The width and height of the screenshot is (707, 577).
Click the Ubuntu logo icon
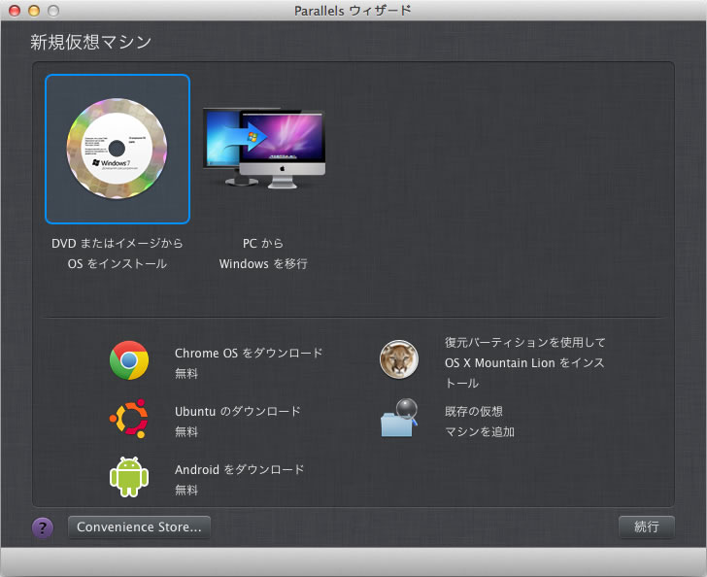(129, 419)
